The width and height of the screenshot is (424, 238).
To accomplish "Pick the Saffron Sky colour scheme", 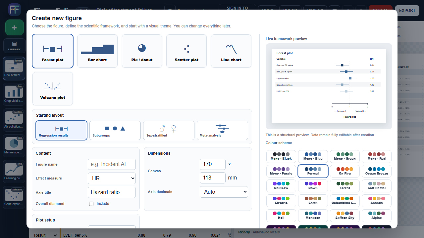I will (x=345, y=216).
